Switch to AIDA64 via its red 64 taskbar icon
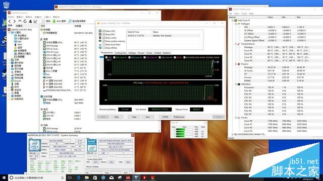The height and width of the screenshot is (181, 323). 128,177
